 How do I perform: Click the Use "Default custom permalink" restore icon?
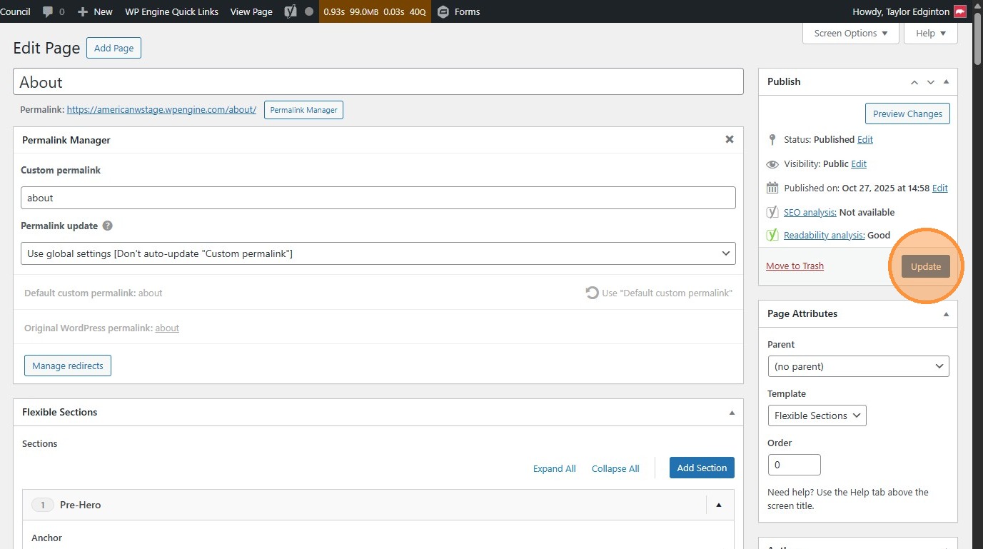[592, 293]
